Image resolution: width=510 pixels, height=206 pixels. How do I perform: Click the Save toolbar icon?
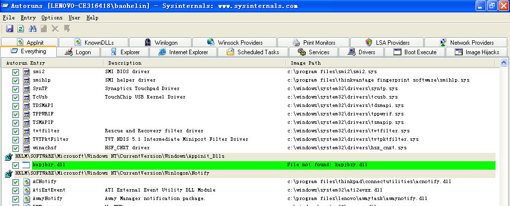tap(9, 28)
